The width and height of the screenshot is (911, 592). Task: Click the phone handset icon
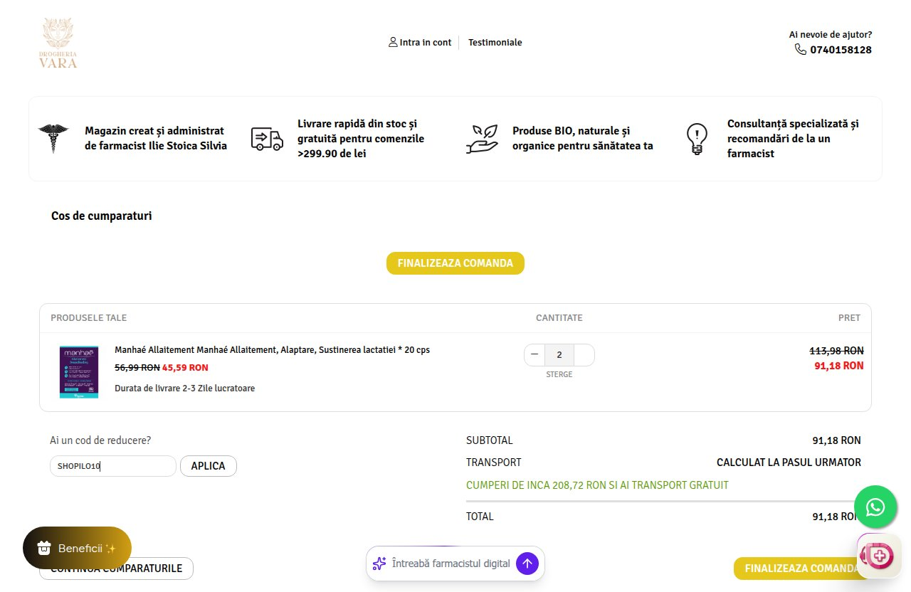(801, 49)
